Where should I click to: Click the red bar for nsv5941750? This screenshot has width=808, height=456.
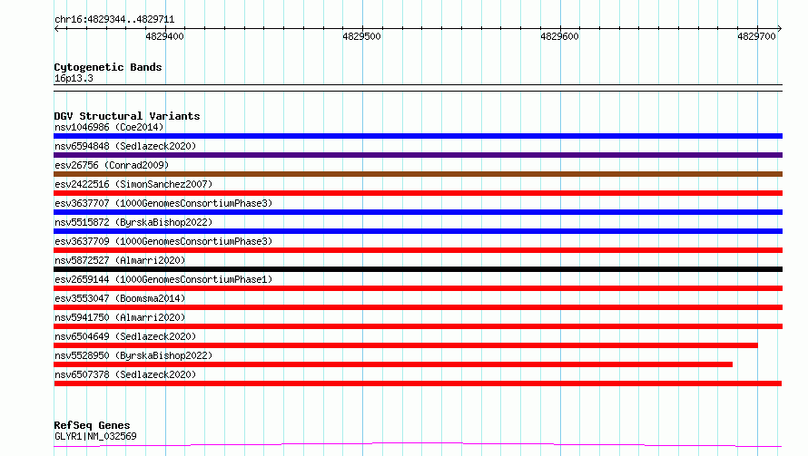[418, 326]
